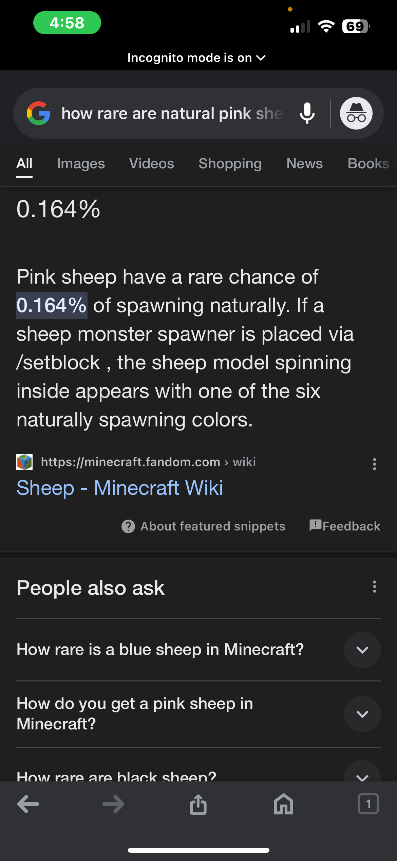Expand "How rare is a blue sheep" question
397x861 pixels.
pos(362,650)
